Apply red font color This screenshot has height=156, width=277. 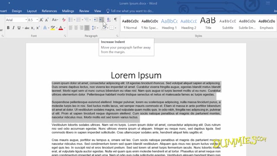pos(61,28)
